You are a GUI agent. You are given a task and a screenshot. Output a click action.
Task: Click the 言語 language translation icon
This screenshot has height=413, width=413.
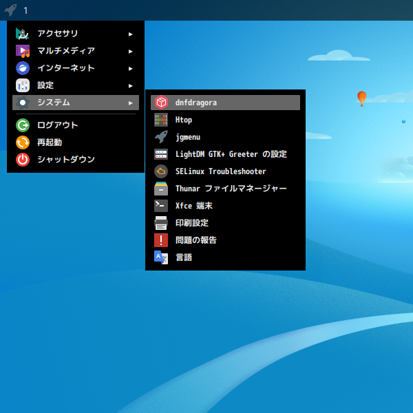(160, 257)
